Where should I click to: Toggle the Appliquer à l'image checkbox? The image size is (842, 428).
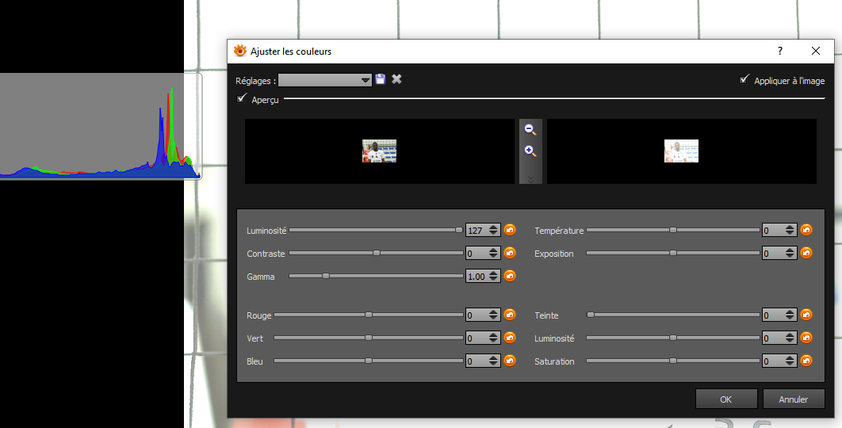pyautogui.click(x=744, y=79)
